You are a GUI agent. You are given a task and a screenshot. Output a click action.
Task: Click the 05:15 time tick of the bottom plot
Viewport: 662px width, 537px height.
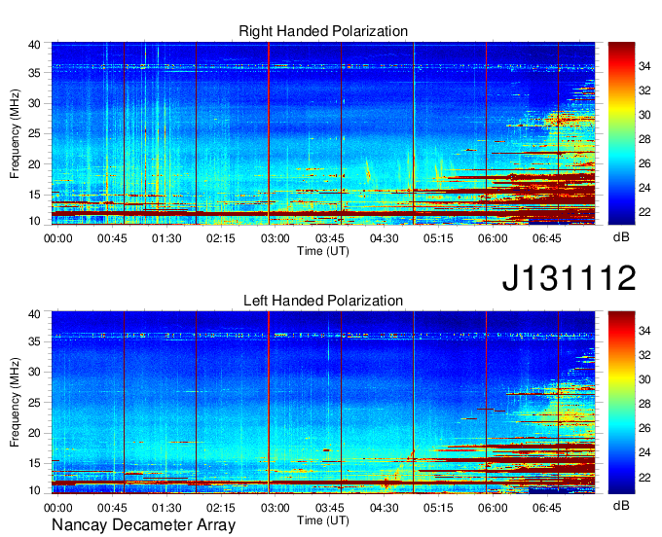coord(438,508)
